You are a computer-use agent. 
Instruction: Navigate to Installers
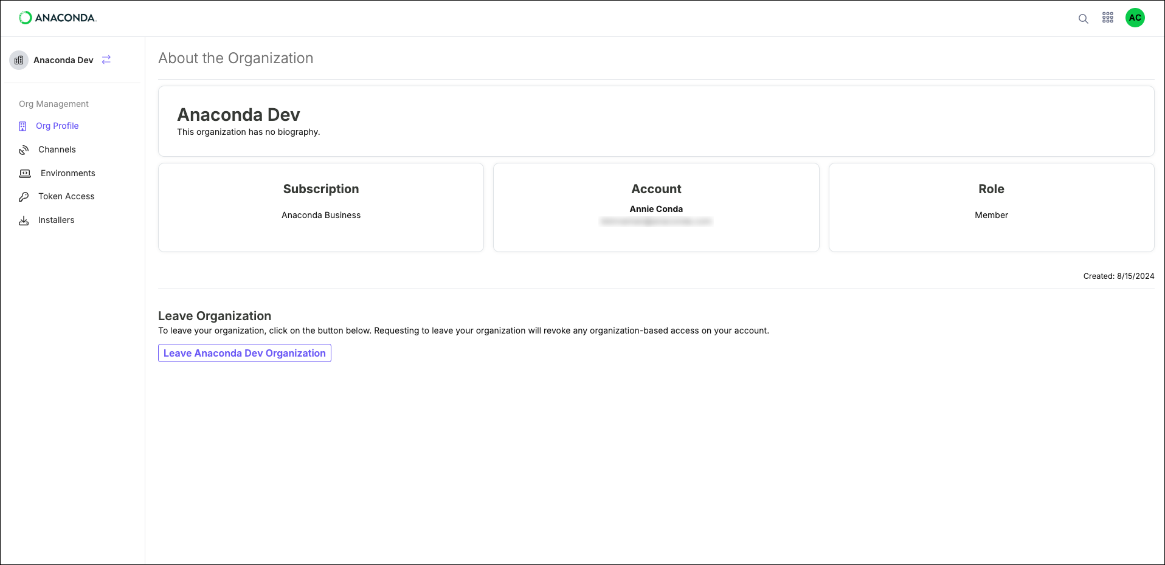tap(57, 220)
